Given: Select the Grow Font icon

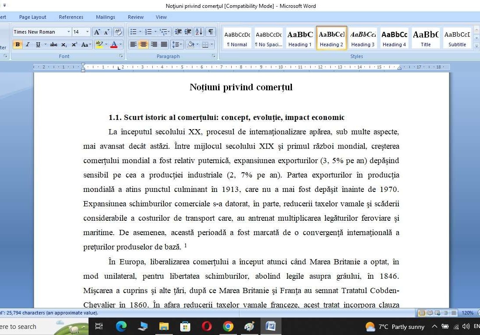Looking at the screenshot, I should pos(97,31).
